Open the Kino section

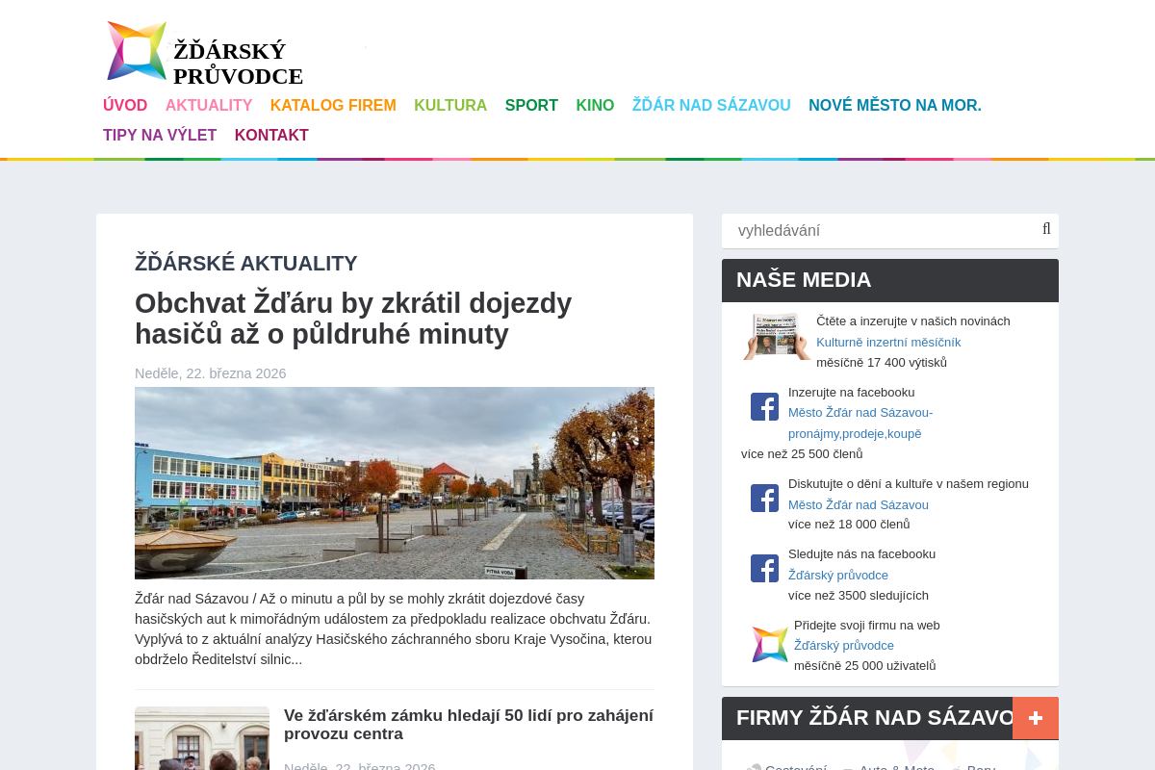point(595,106)
